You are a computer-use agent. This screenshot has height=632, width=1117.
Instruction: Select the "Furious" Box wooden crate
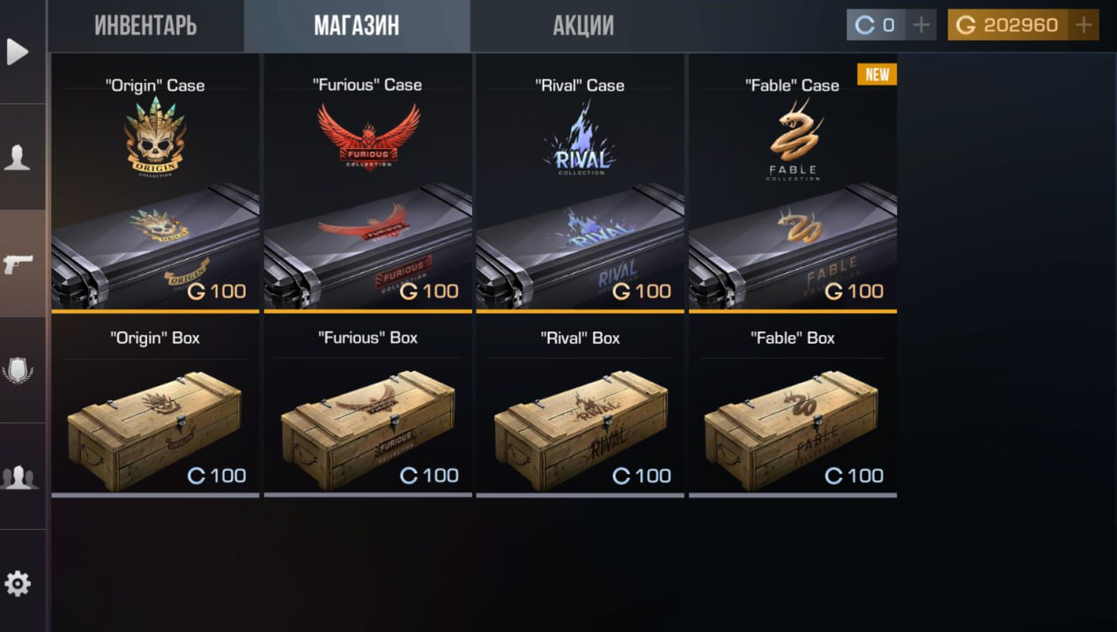pos(367,406)
